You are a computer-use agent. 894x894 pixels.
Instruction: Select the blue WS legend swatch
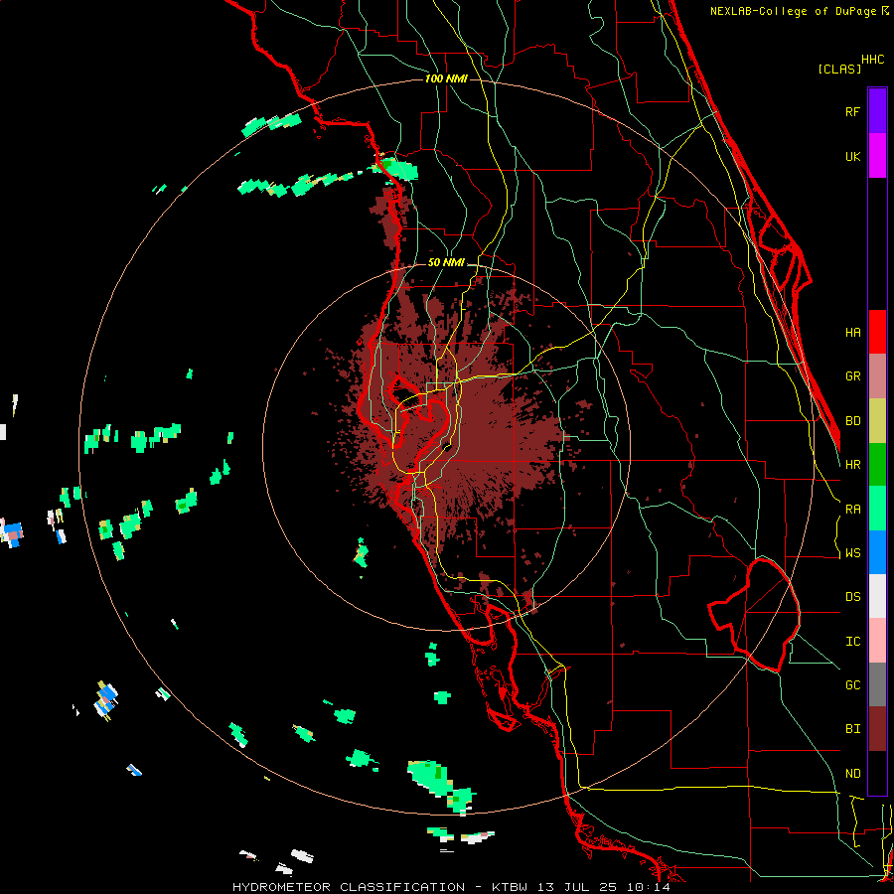[x=877, y=552]
